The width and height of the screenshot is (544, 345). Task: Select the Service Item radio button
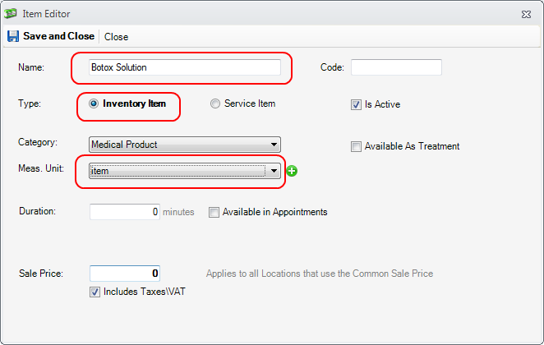tap(215, 104)
